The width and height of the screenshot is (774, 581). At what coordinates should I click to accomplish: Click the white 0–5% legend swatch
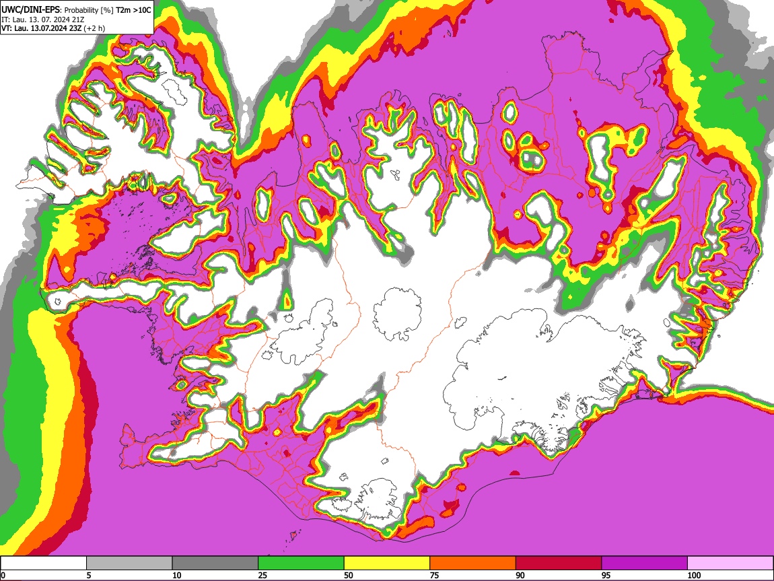coord(44,563)
